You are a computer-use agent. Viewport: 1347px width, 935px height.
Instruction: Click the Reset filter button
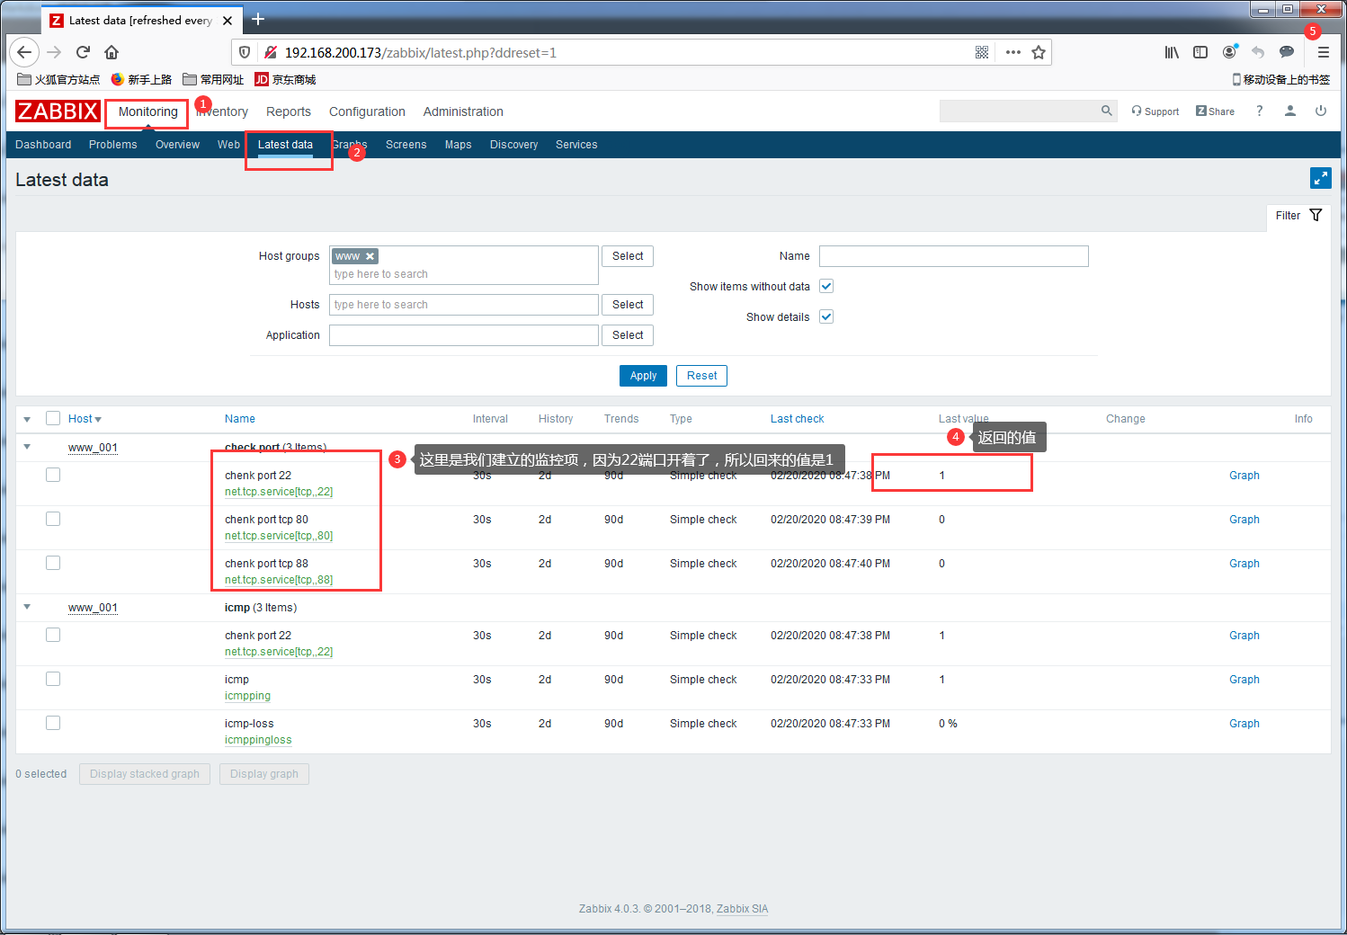click(x=701, y=376)
